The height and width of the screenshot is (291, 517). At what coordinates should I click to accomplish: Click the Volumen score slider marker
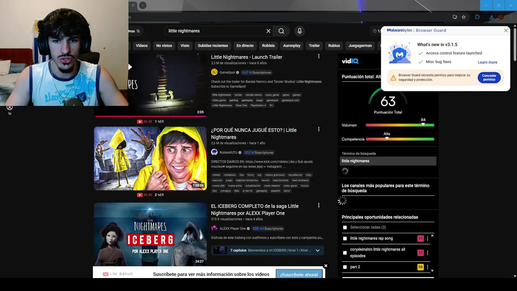[423, 124]
